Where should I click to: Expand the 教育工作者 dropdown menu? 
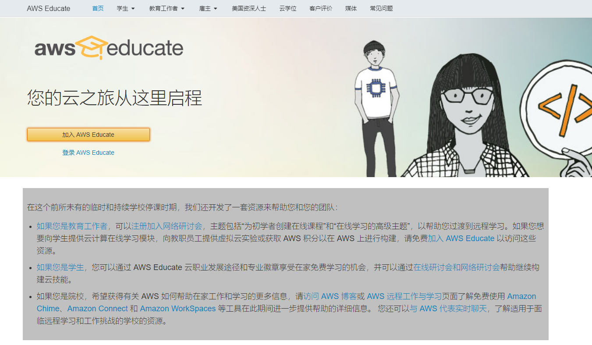pyautogui.click(x=167, y=8)
